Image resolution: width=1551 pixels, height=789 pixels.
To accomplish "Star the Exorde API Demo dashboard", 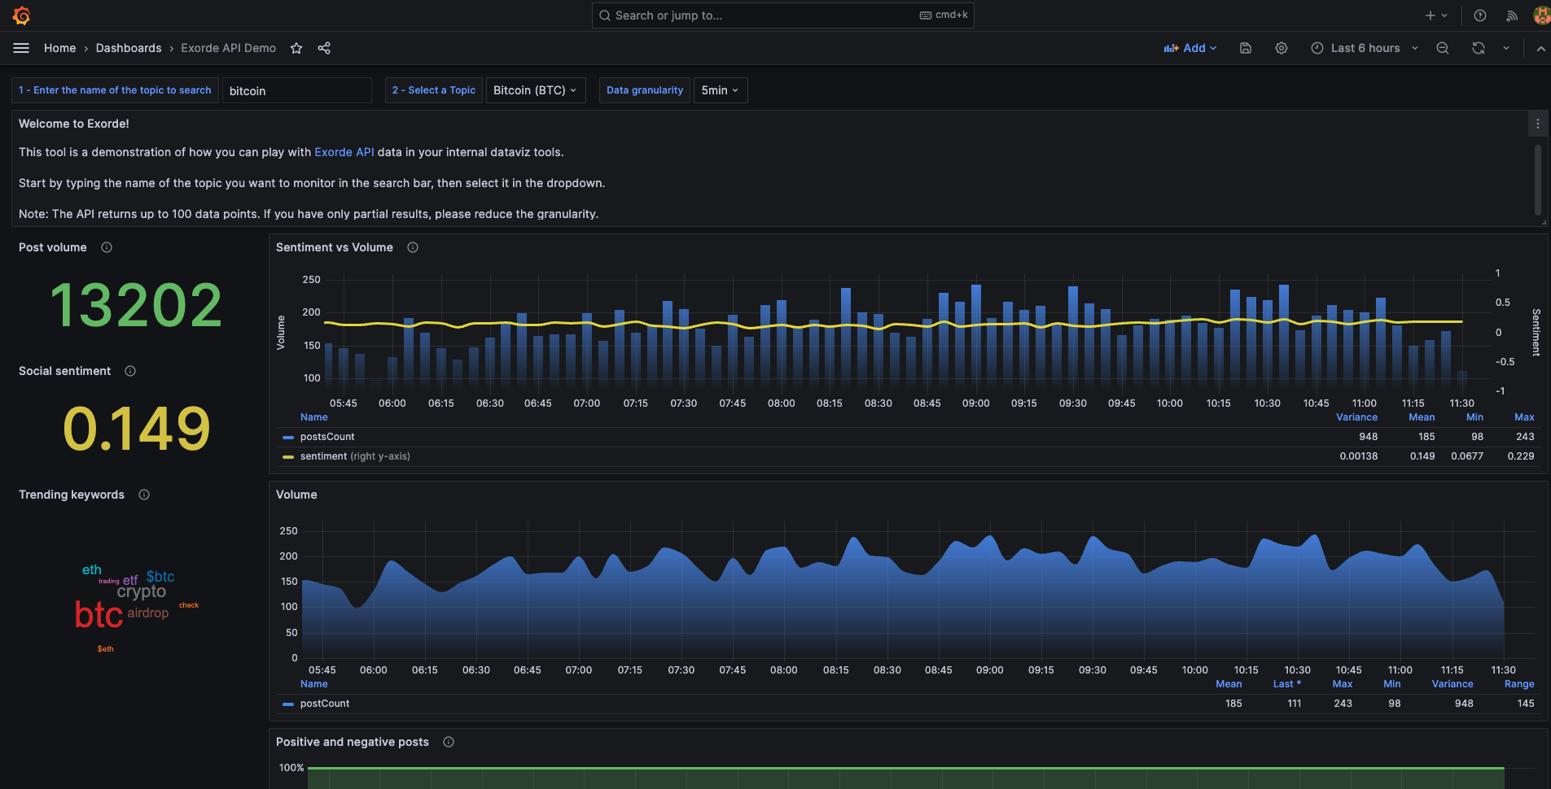I will [x=296, y=48].
